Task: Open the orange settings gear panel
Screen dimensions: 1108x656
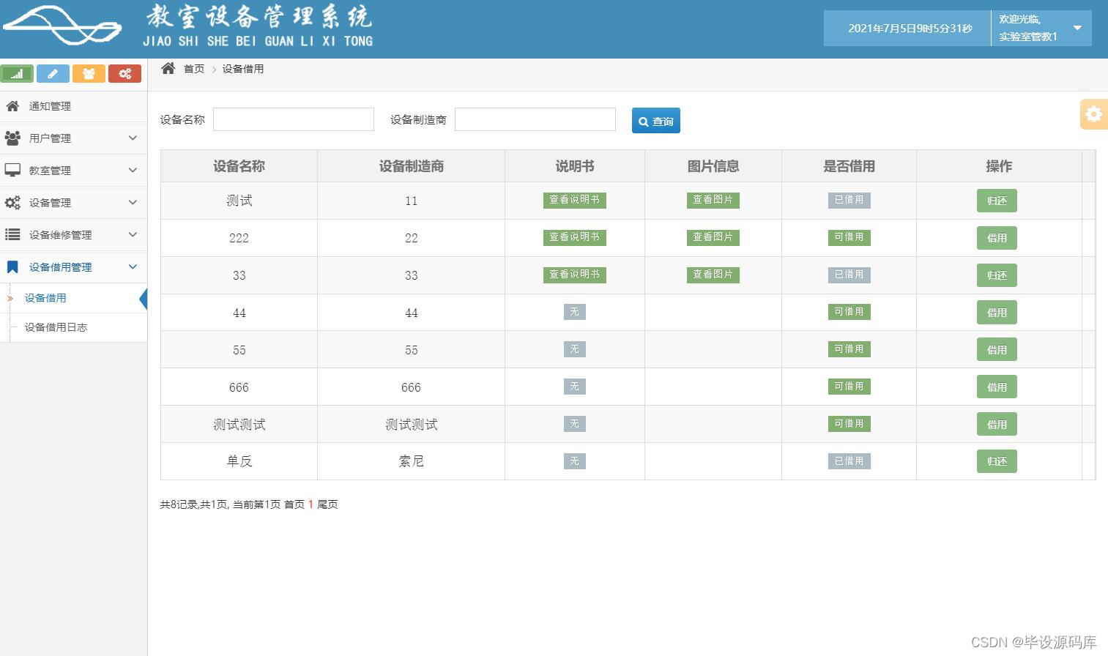Action: pos(1093,114)
